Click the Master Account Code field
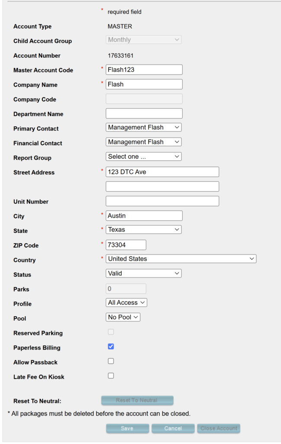 144,70
